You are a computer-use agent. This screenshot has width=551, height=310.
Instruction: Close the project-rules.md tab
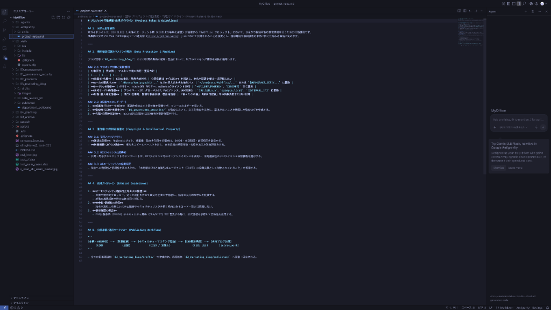pos(105,11)
